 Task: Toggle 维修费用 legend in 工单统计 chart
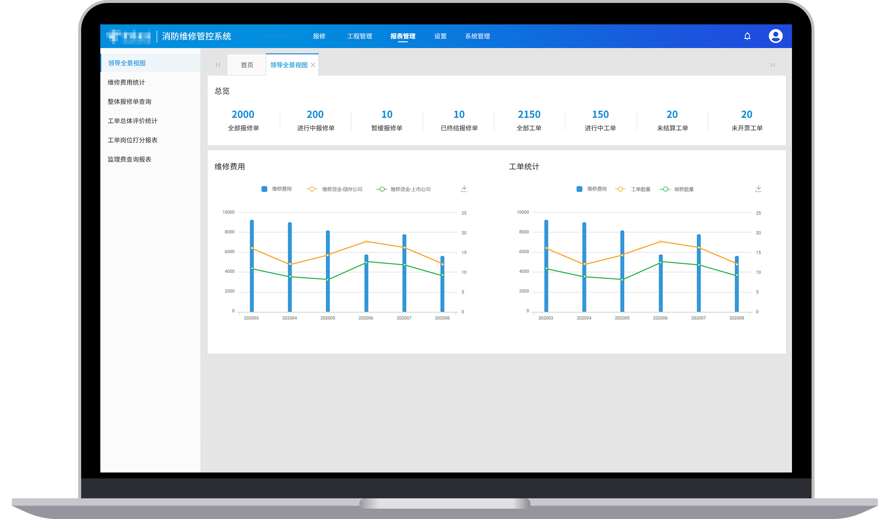pos(591,189)
